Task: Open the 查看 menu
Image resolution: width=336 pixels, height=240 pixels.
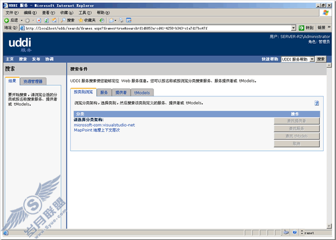Action: pos(48,13)
